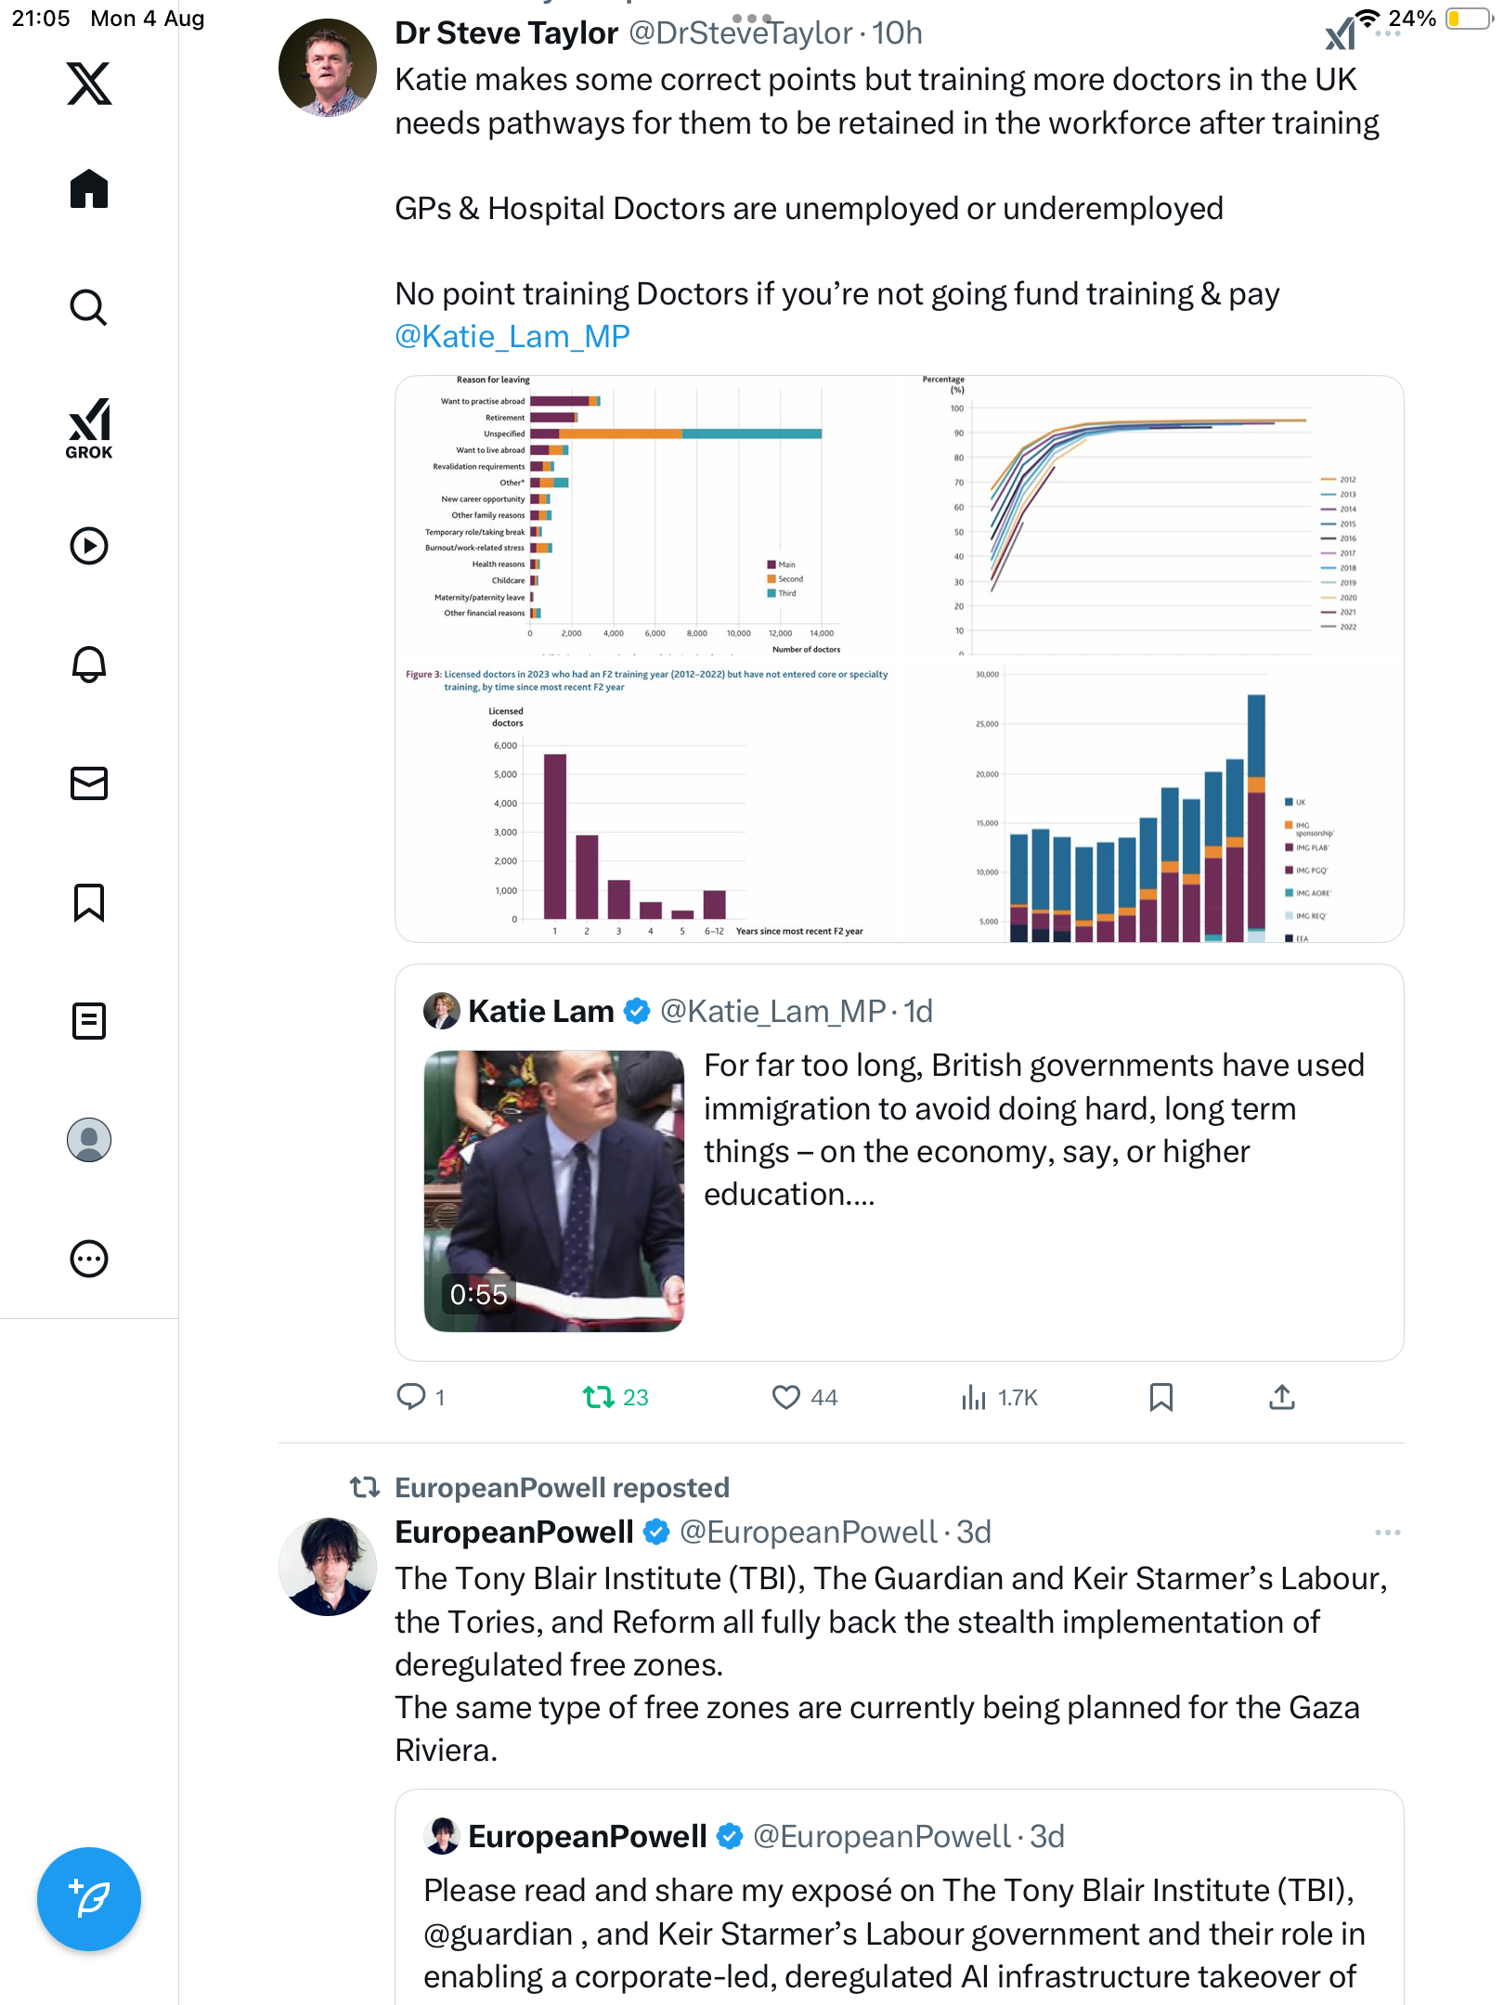Open the Home feed icon

click(89, 189)
